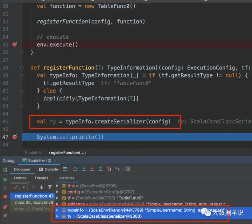Collapse the fold marker on line 41

(22, 91)
